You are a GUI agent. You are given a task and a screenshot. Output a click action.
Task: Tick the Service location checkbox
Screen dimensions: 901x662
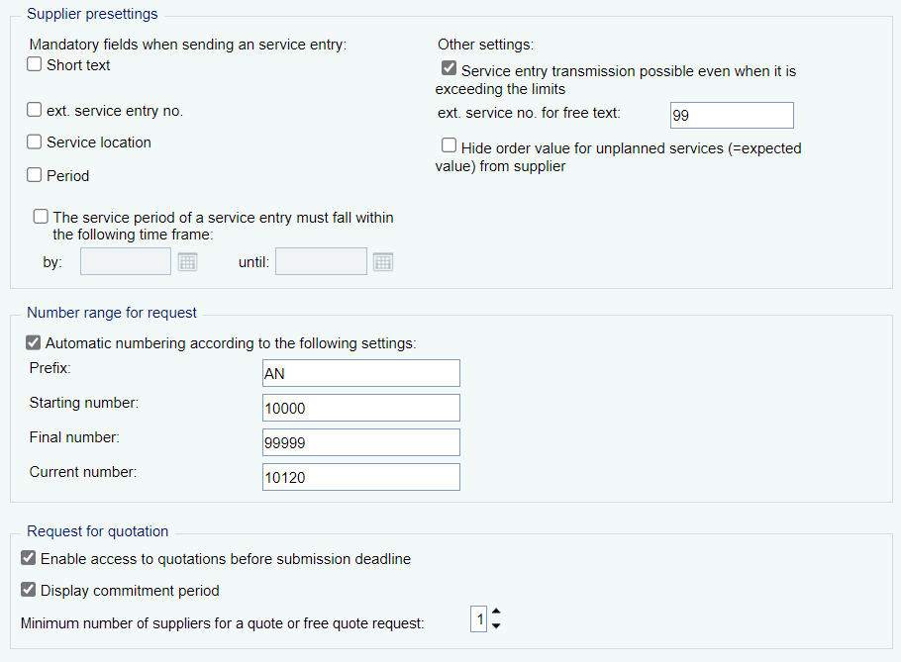(35, 142)
